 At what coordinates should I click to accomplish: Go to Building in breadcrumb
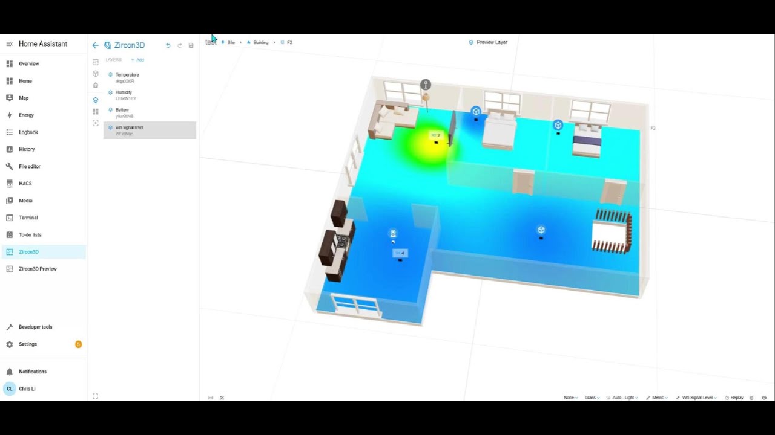[257, 42]
